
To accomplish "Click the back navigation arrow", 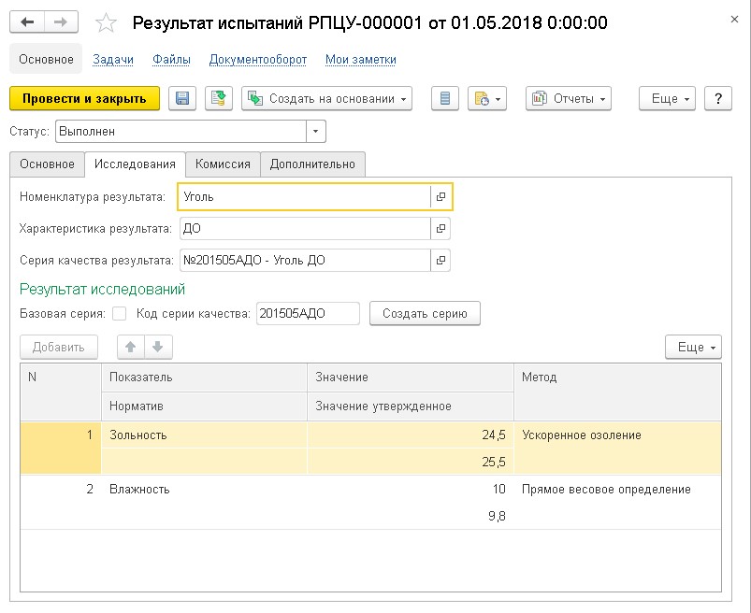I will pos(27,21).
